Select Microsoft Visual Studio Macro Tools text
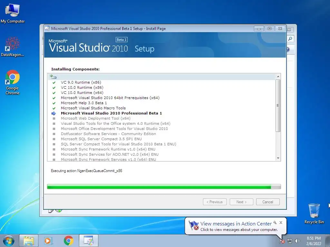 tap(93, 108)
